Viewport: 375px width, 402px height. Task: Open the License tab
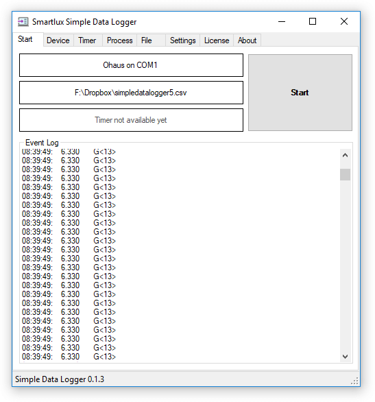217,40
